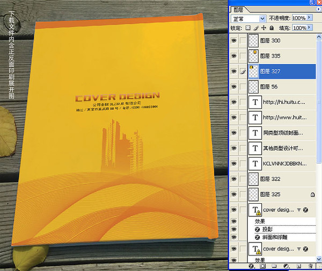Select the 其他类型设计可 text layer
The image size is (322, 271).
pyautogui.click(x=282, y=148)
